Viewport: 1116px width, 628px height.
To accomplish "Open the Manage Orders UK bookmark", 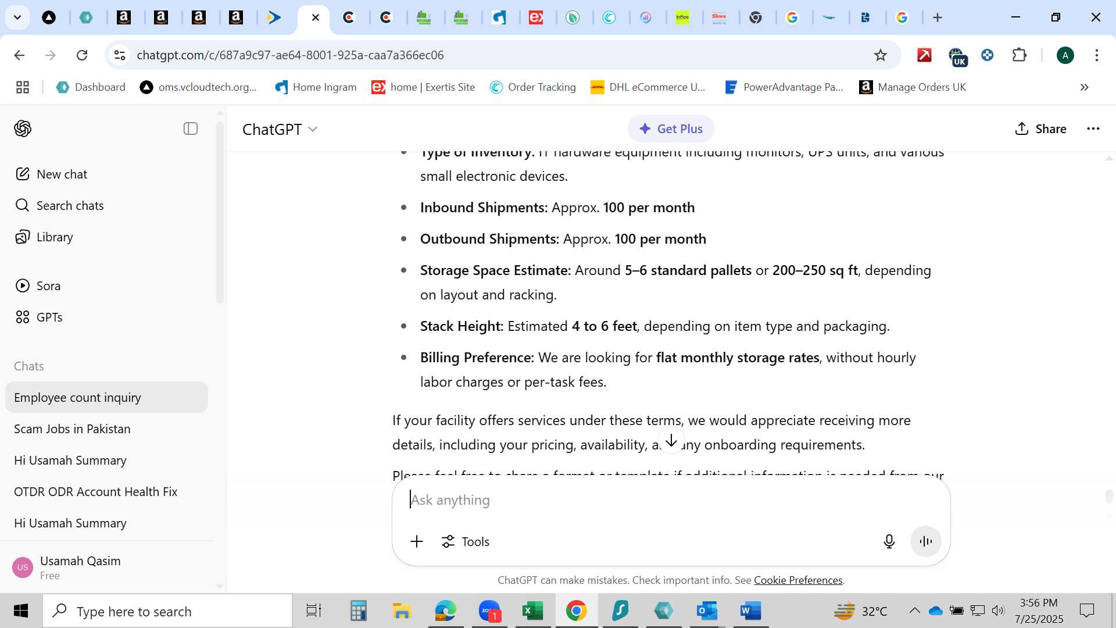I will click(913, 87).
